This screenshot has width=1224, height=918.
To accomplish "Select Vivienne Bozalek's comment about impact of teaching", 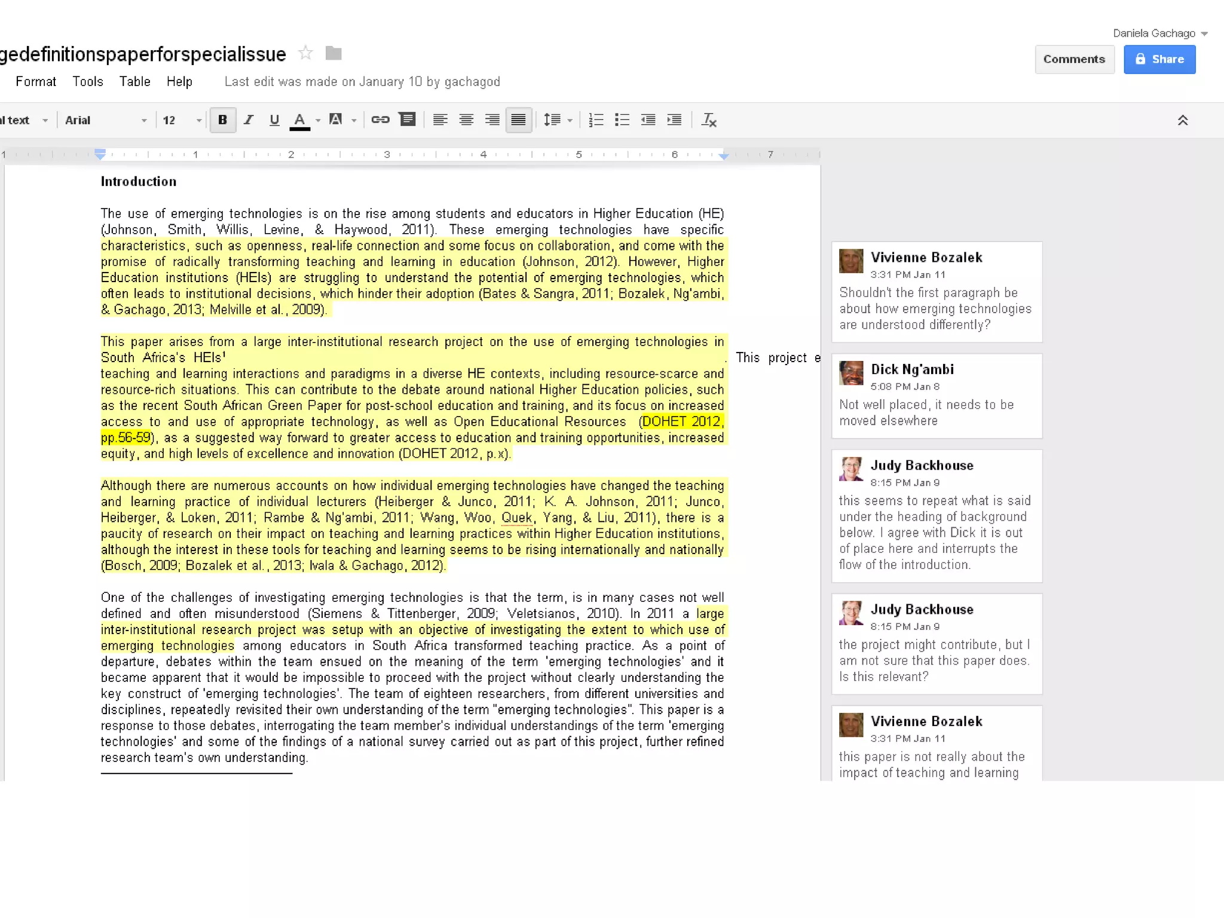I will 937,743.
